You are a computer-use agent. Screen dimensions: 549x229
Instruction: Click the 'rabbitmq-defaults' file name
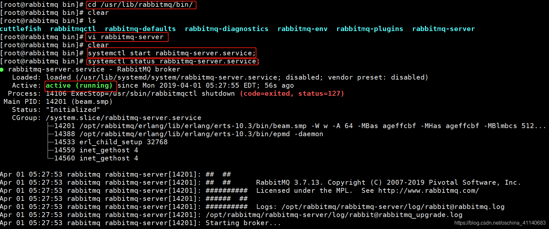[140, 29]
